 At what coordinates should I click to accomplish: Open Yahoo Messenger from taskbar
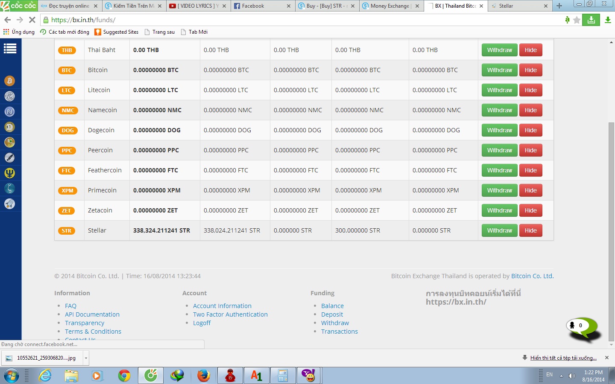[x=308, y=376]
